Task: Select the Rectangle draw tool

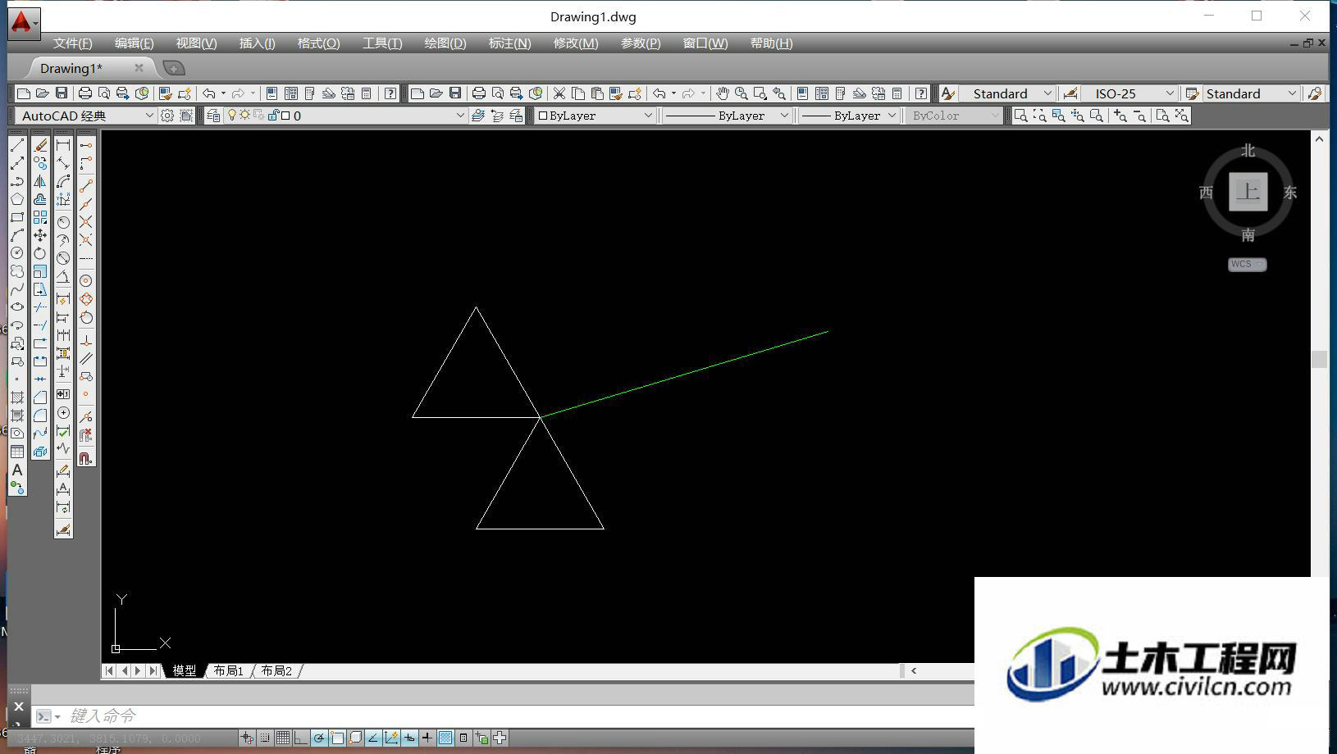Action: [x=16, y=217]
